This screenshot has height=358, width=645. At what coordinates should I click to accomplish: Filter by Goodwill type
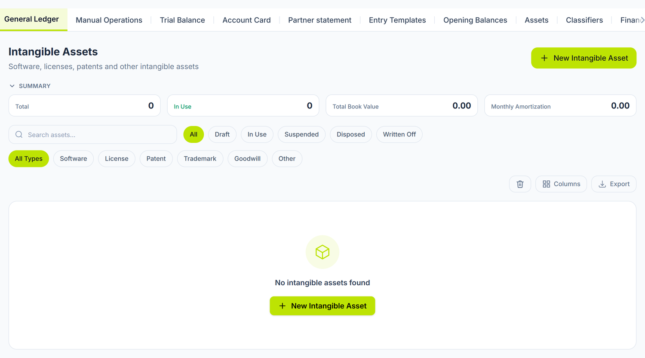click(x=247, y=159)
